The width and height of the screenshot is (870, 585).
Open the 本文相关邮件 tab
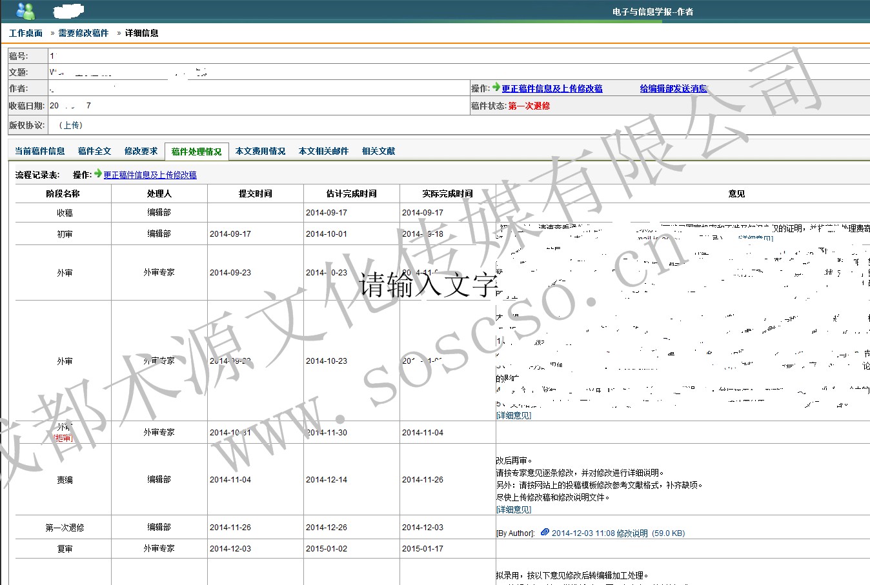324,151
